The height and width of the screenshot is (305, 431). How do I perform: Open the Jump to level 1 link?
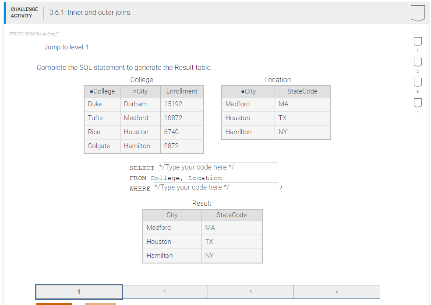(67, 47)
